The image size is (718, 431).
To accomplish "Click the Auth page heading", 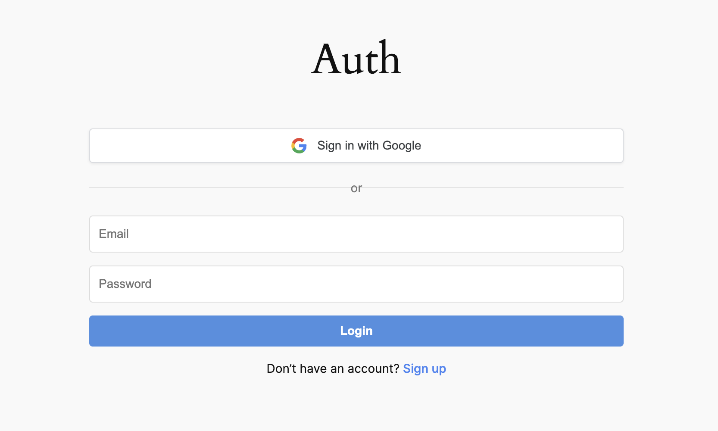I will coord(356,59).
